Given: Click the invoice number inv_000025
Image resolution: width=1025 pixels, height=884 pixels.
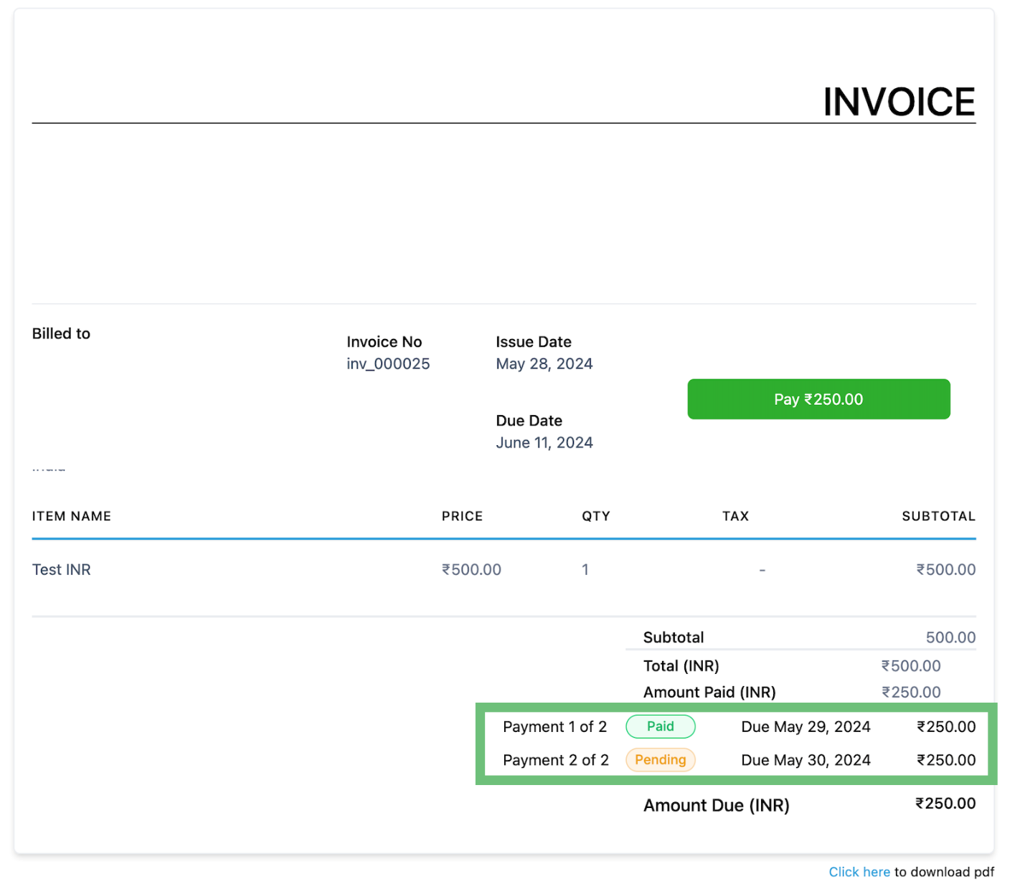Looking at the screenshot, I should click(x=388, y=364).
